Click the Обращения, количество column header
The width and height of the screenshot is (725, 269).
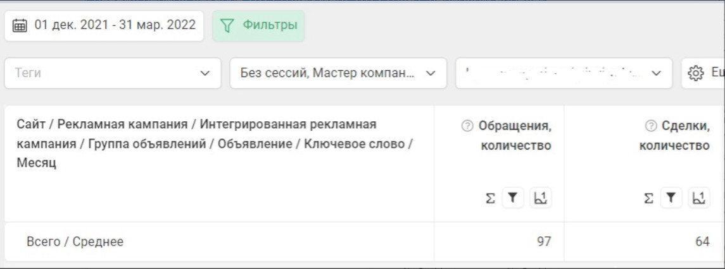514,136
